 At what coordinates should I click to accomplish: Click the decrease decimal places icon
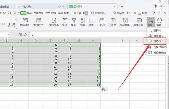pos(14,25)
